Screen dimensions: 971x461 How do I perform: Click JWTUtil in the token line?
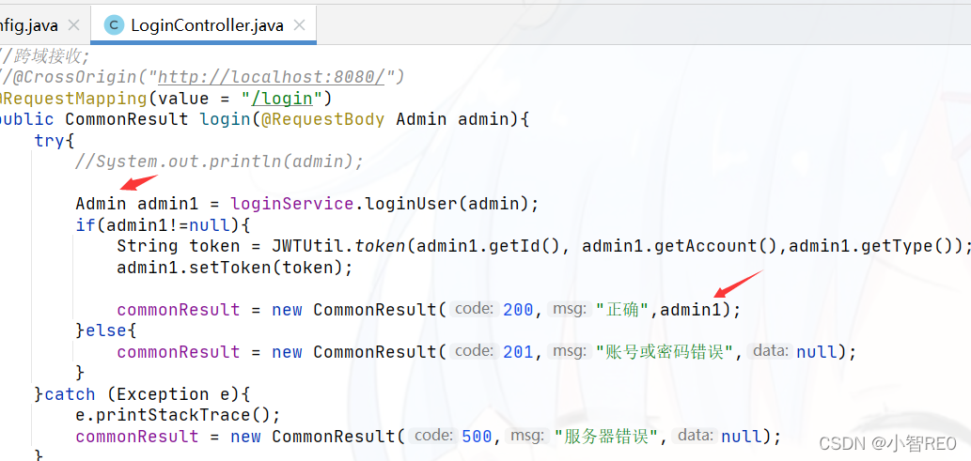click(307, 246)
